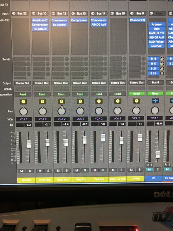Mute the Drum Grp channel
The image size is (173, 231).
(x=40, y=171)
